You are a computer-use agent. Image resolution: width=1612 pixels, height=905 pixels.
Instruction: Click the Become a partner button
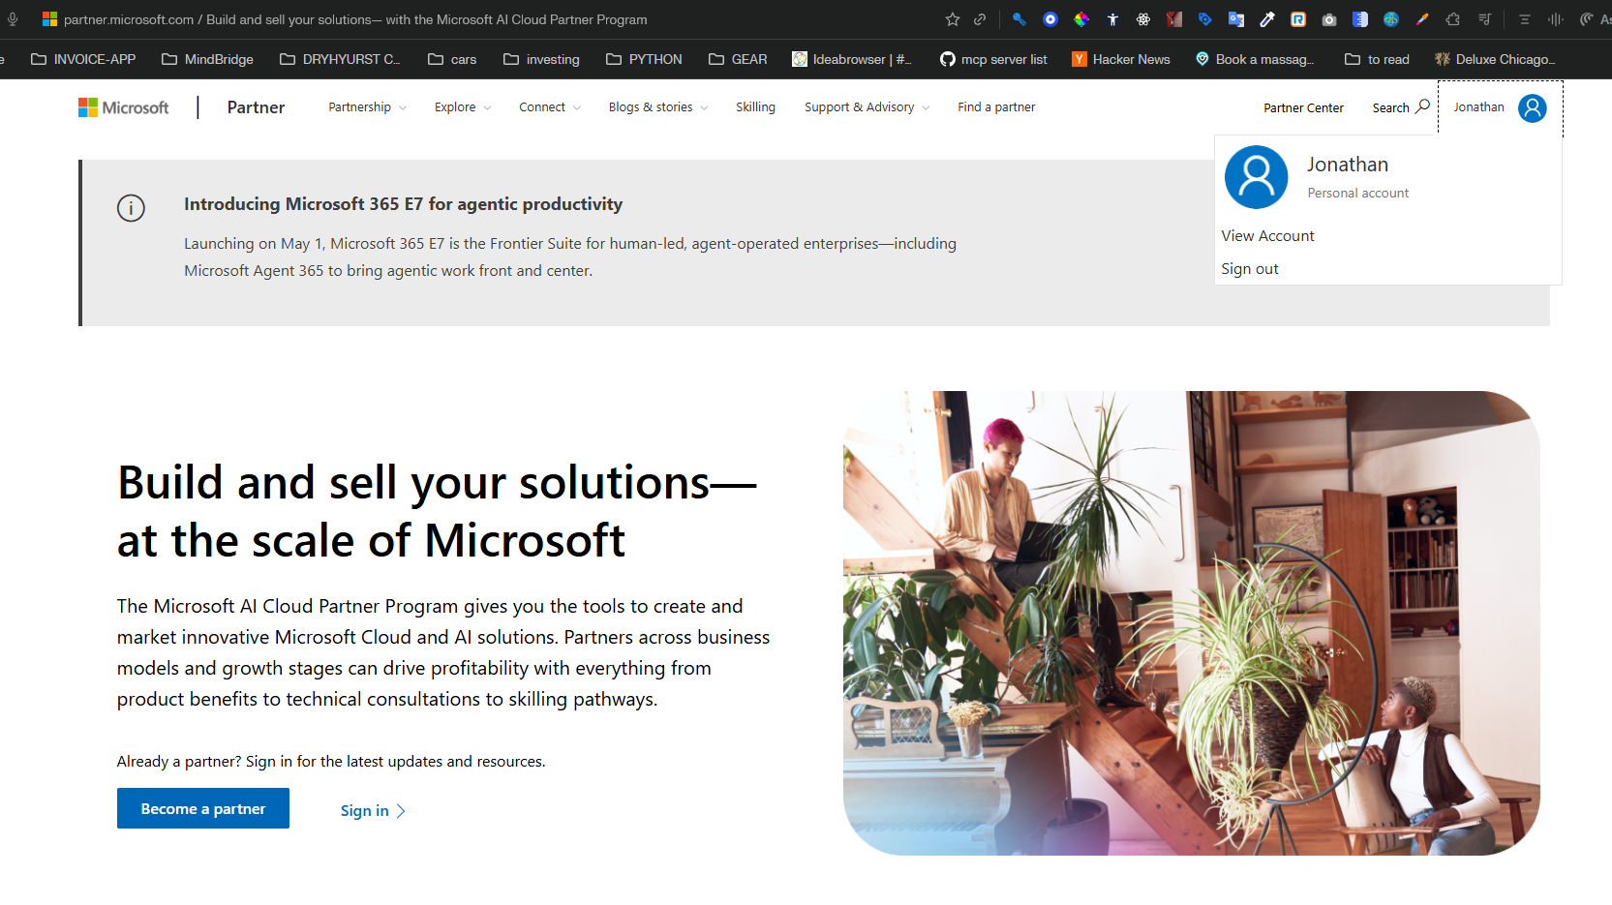pyautogui.click(x=203, y=808)
